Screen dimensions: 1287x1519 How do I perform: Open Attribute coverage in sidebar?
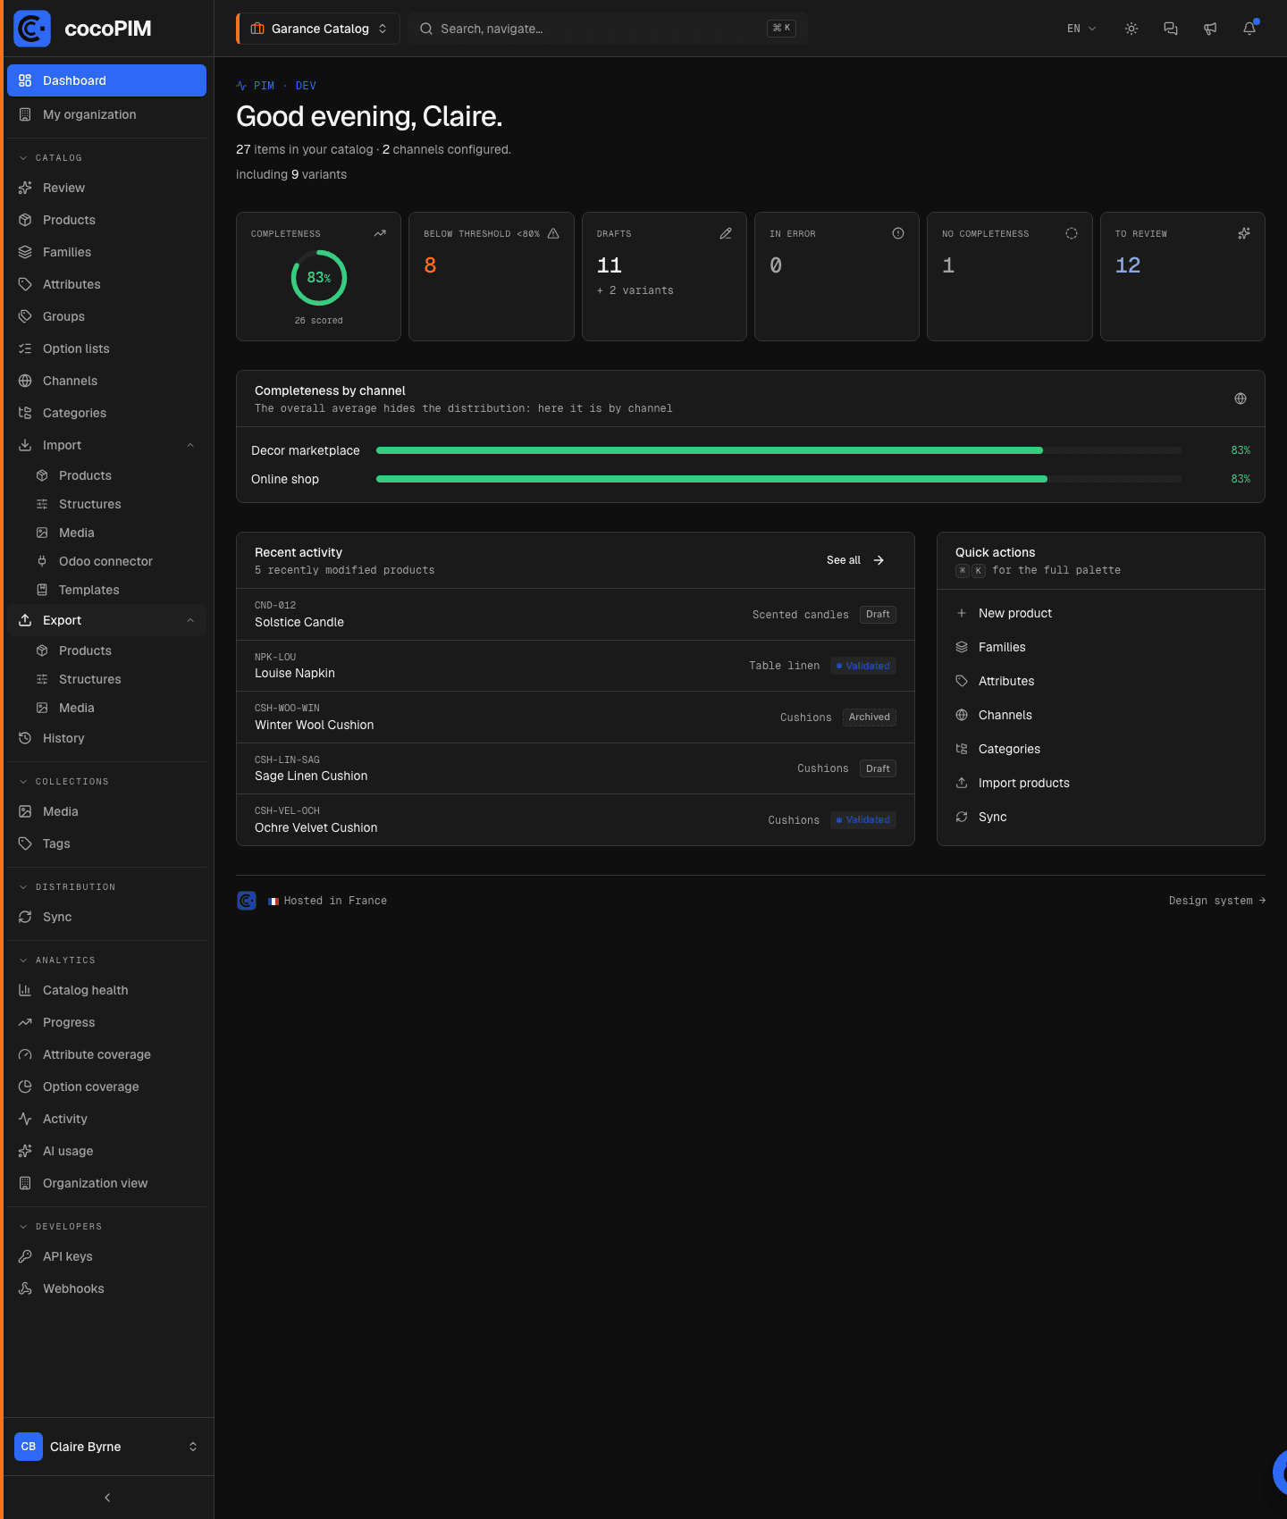click(x=107, y=1054)
